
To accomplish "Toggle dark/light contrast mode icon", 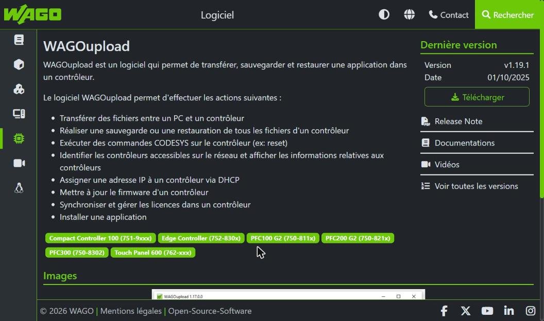I will point(384,14).
